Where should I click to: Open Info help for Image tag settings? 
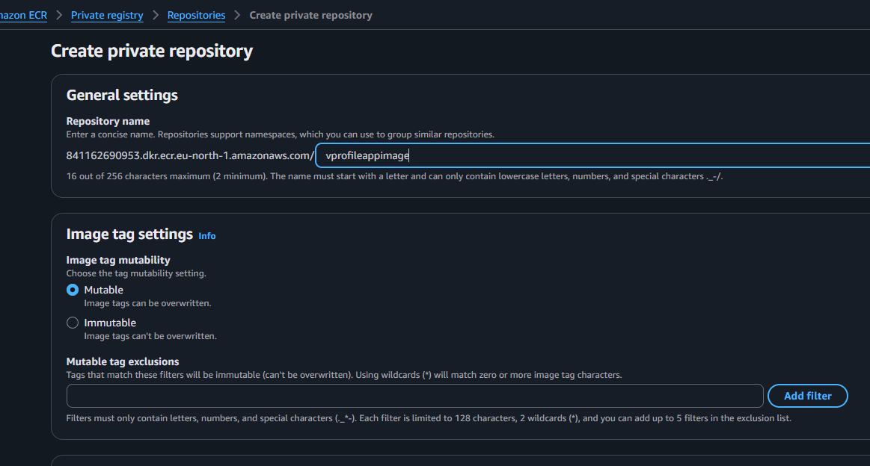click(206, 236)
